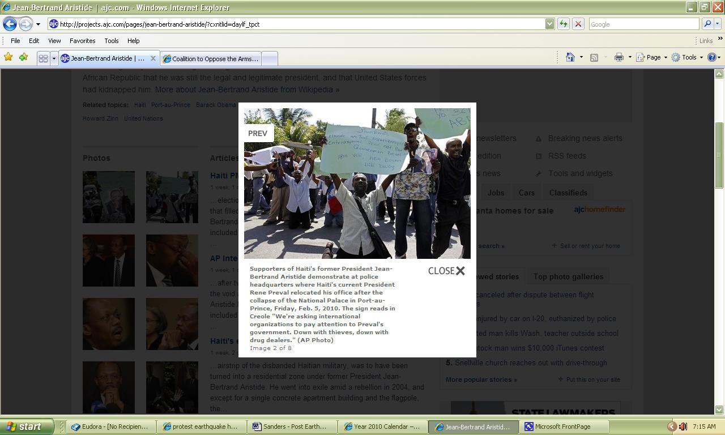
Task: Switch to Coalition to Oppose the Arms tab
Action: 212,58
